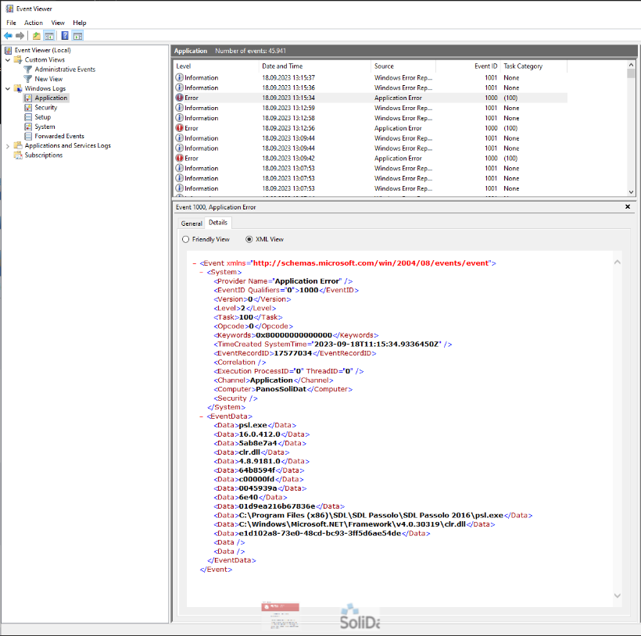This screenshot has height=636, width=641.
Task: Open the View menu
Action: [58, 23]
